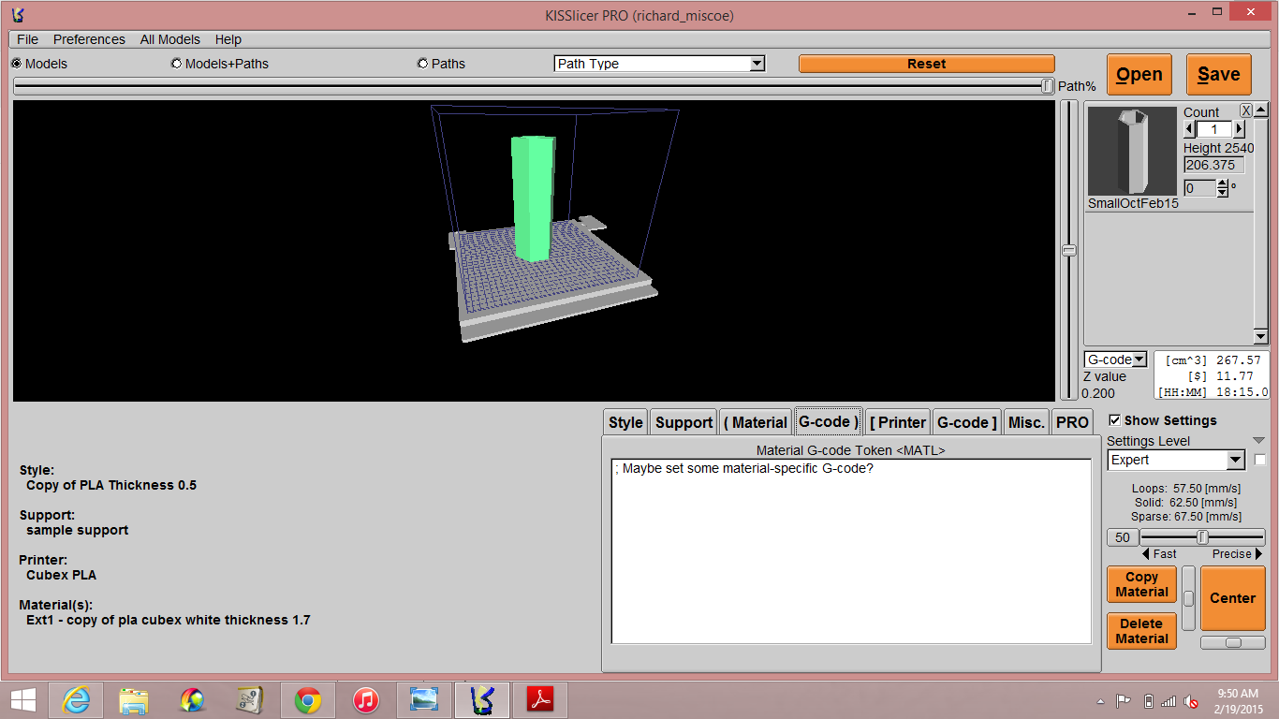Click the muted volume tray icon
The width and height of the screenshot is (1279, 719).
pos(1191,700)
